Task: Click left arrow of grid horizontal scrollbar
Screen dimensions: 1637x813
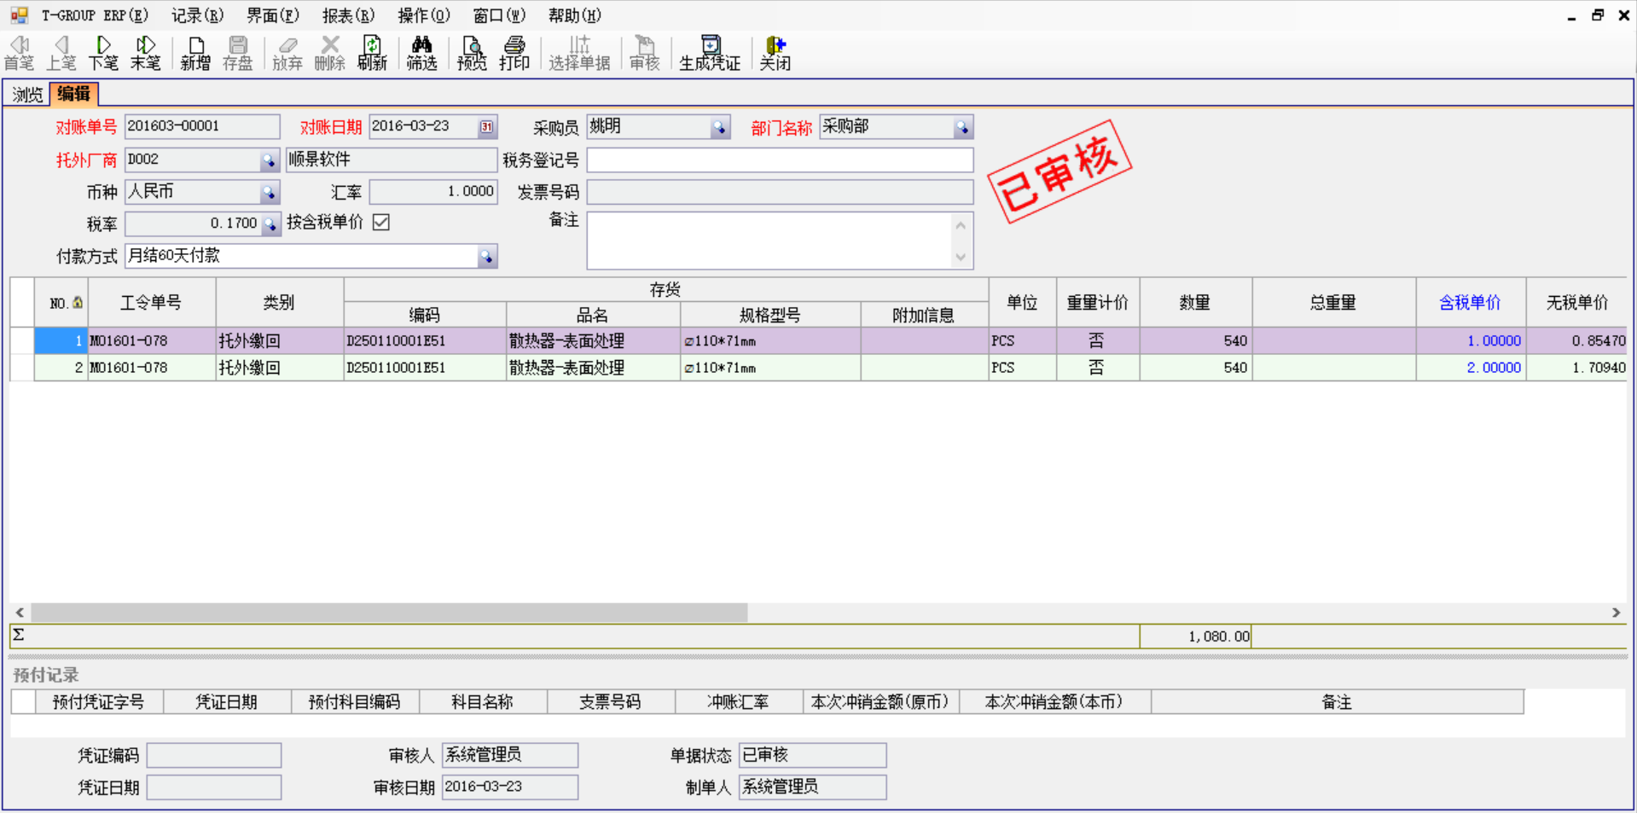Action: 20,613
